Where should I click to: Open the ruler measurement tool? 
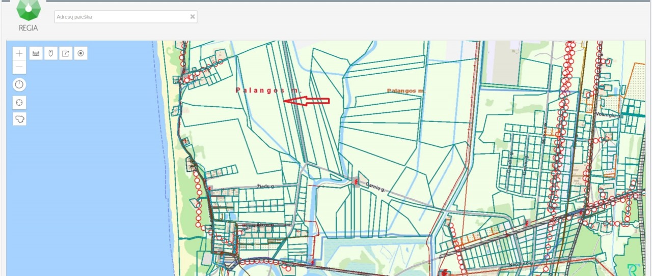pyautogui.click(x=36, y=53)
